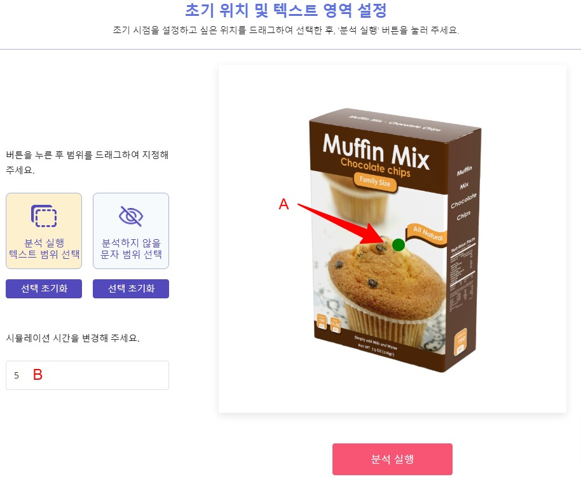Focus the simulation time input field

(88, 375)
